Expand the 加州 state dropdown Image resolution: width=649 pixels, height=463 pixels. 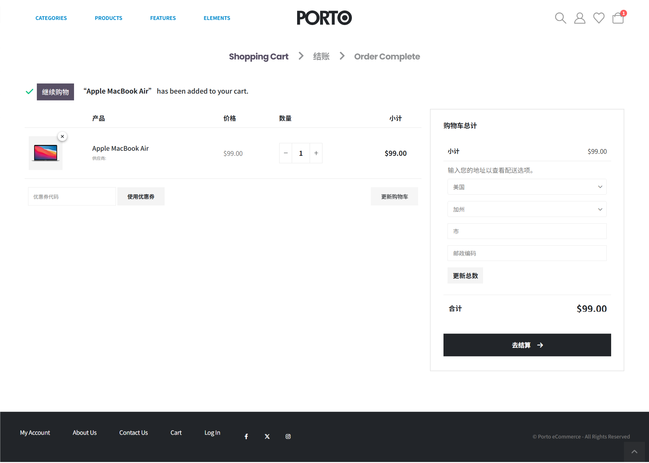click(527, 209)
